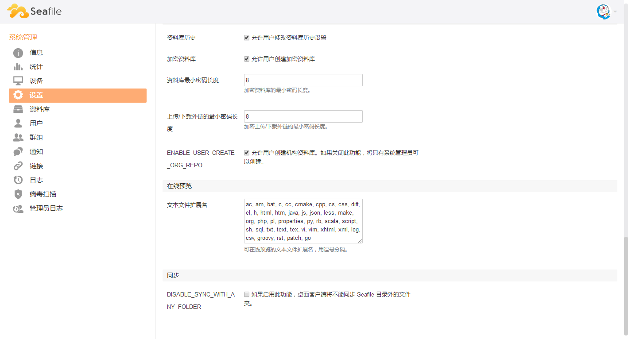628x339 pixels.
Task: Expand dropdown arrow beside user avatar
Action: pyautogui.click(x=615, y=12)
